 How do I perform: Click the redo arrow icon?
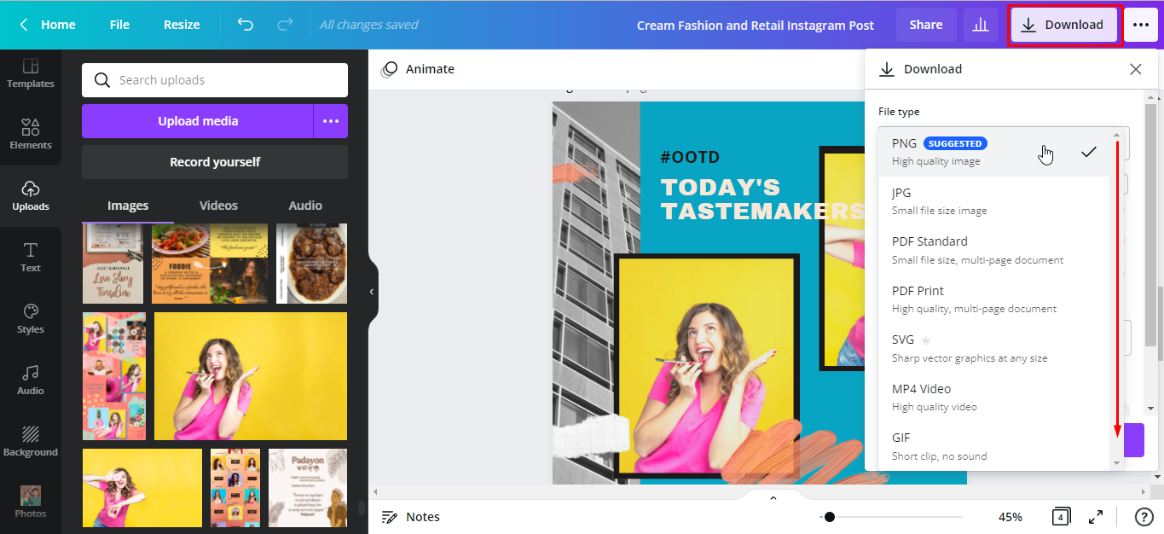pyautogui.click(x=285, y=25)
